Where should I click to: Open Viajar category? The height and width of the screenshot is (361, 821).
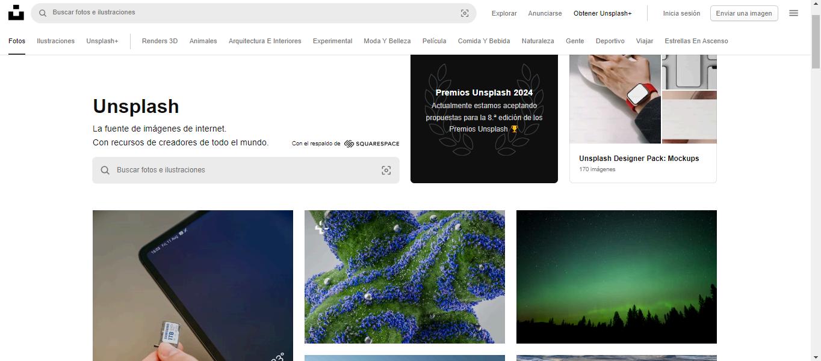pyautogui.click(x=645, y=41)
